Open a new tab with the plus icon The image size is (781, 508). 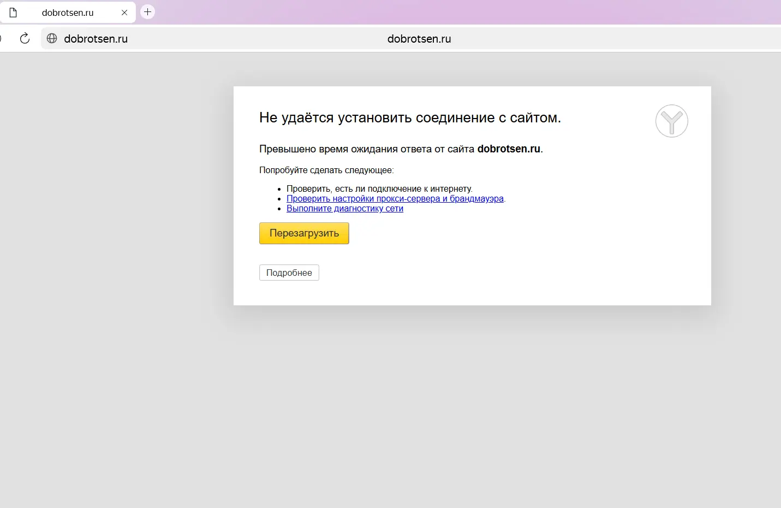tap(147, 11)
